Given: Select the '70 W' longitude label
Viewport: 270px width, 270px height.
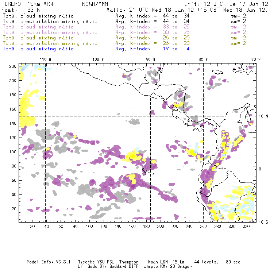Looking at the screenshot, I should pos(256,59).
